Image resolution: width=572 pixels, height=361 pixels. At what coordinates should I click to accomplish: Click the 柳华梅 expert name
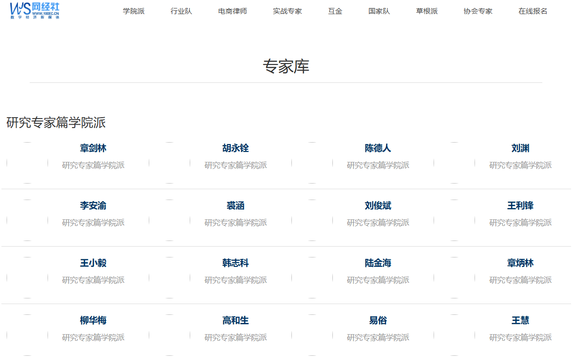tap(93, 321)
